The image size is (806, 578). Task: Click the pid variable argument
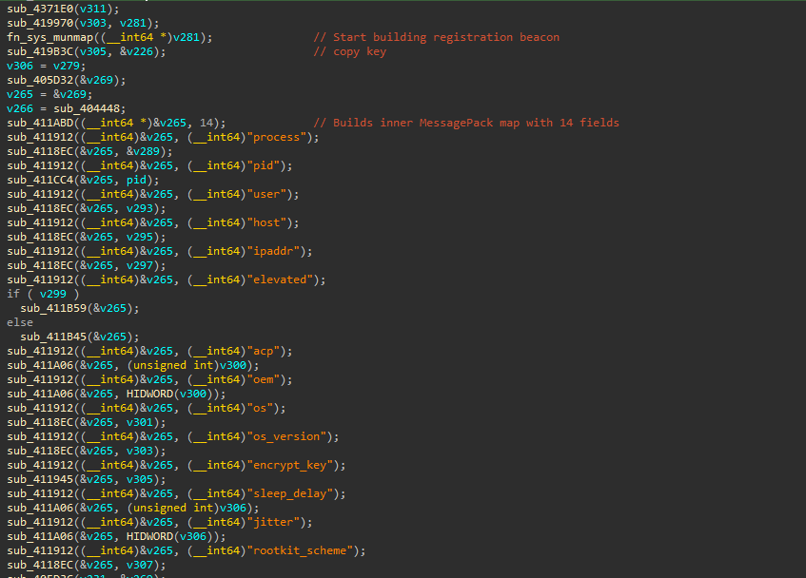tap(136, 181)
